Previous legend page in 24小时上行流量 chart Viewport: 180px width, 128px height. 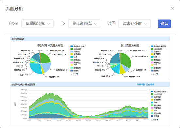click(152, 120)
